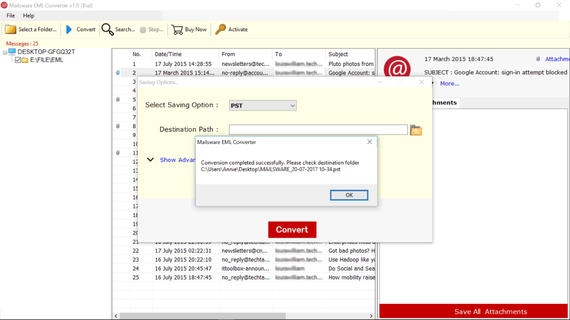Click the Show Advanced link text
Image resolution: width=570 pixels, height=320 pixels.
pyautogui.click(x=178, y=160)
